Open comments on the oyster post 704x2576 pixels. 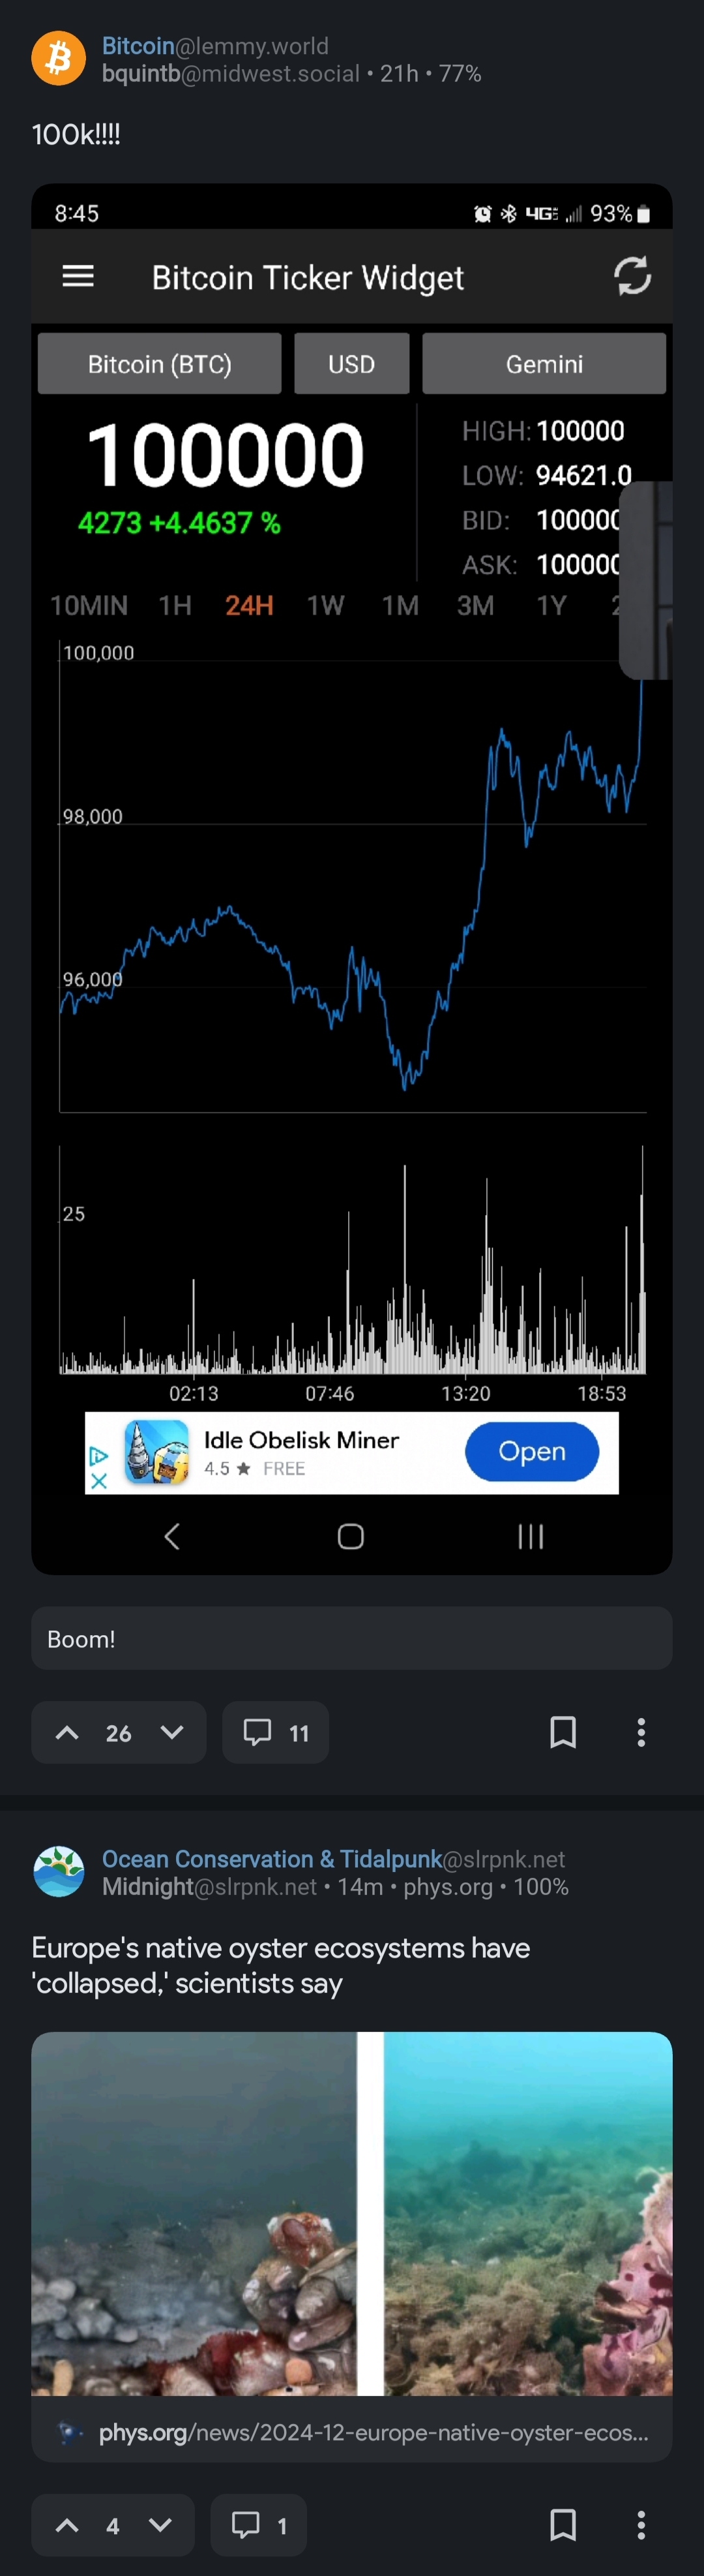click(259, 2525)
